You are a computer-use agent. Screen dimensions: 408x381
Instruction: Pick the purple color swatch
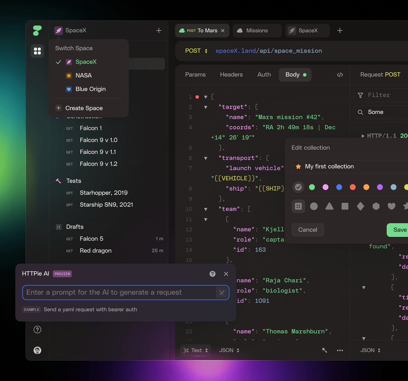tap(380, 187)
